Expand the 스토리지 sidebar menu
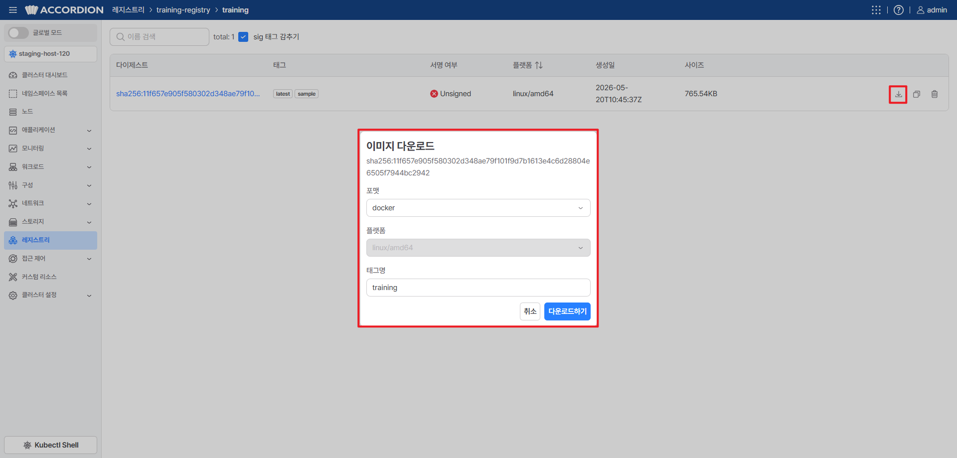957x458 pixels. click(x=50, y=222)
